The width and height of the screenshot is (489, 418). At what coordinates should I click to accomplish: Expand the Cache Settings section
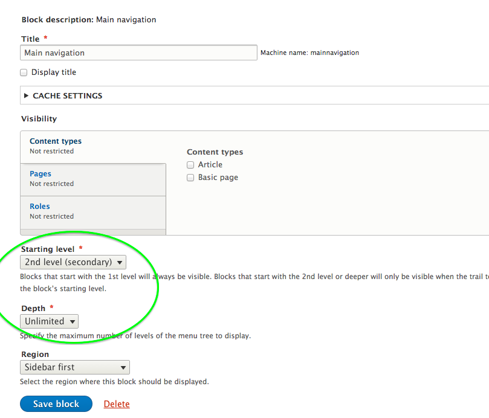[x=68, y=95]
